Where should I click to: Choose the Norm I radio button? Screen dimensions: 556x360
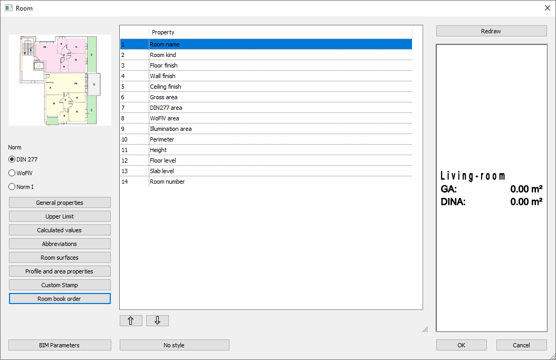(12, 187)
